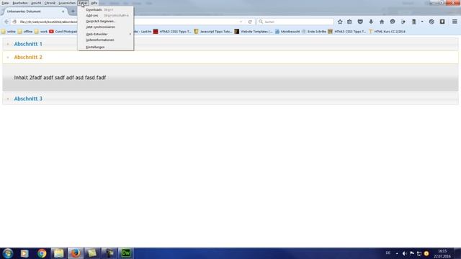The image size is (461, 259).
Task: Open the Datei menu
Action: [x=5, y=3]
